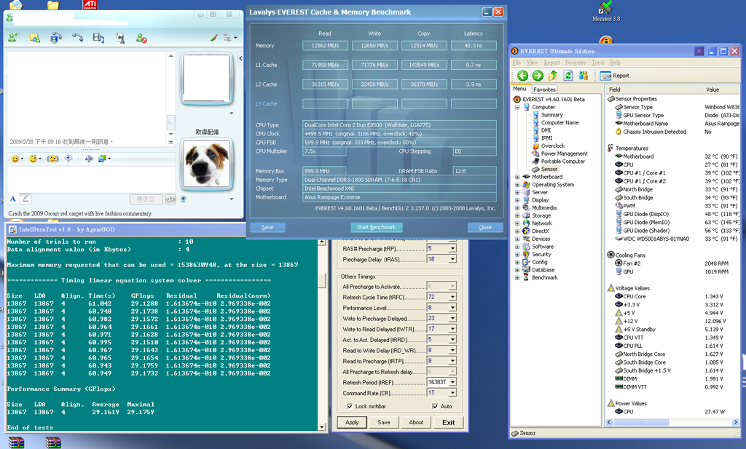Expand the Motherboard tree node
The width and height of the screenshot is (746, 449).
point(517,177)
